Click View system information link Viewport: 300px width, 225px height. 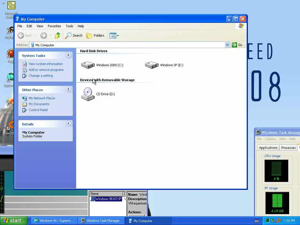pos(46,64)
